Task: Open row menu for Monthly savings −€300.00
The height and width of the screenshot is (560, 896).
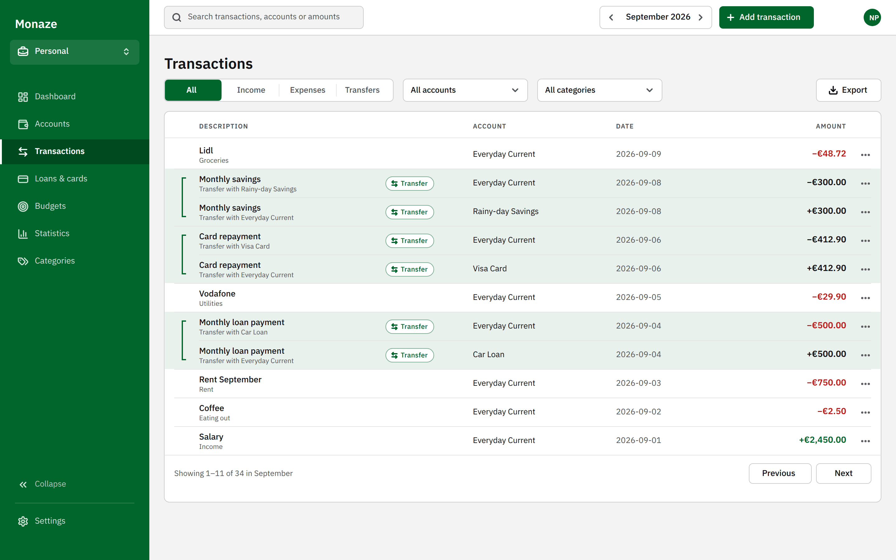Action: click(865, 183)
